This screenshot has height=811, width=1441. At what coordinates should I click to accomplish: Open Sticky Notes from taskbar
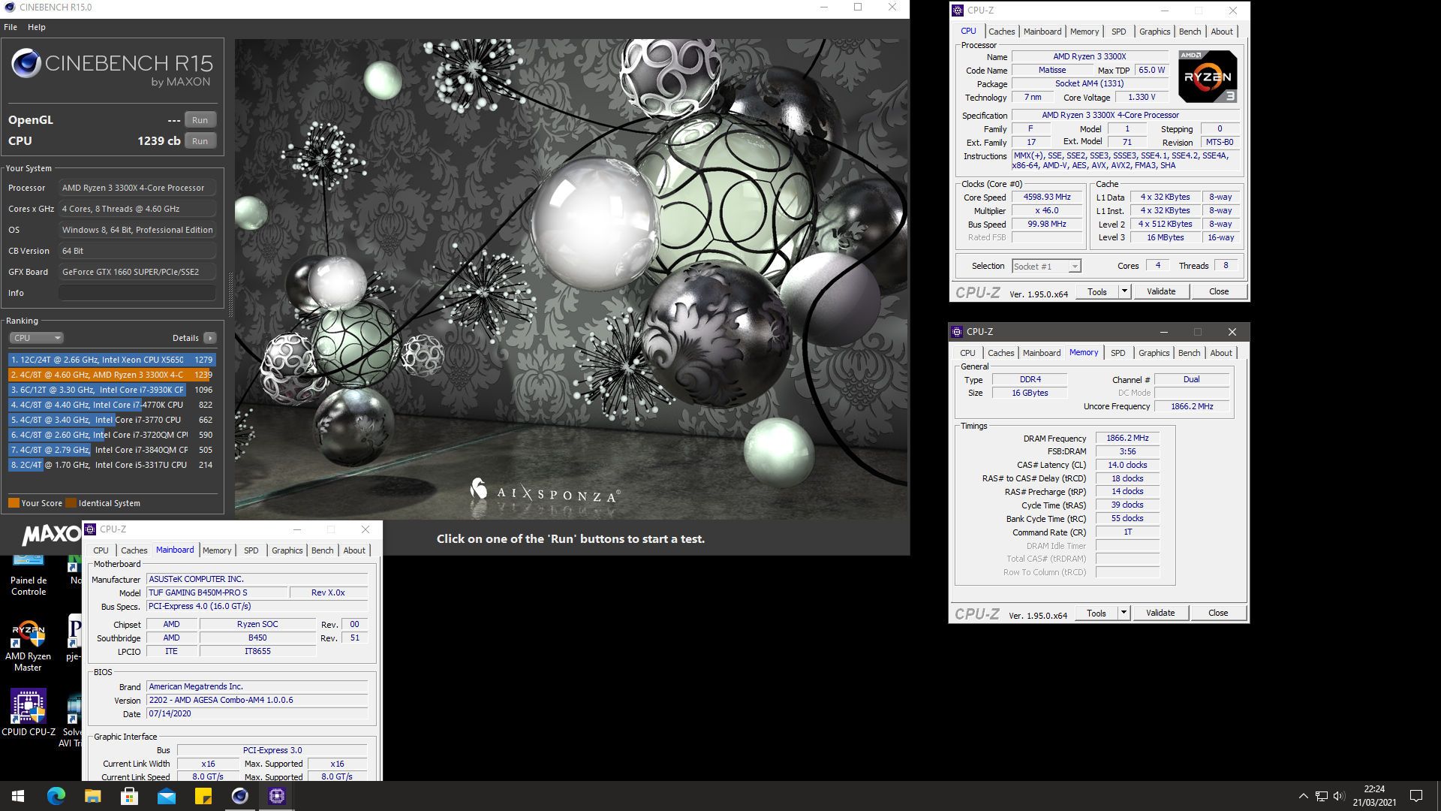point(203,796)
